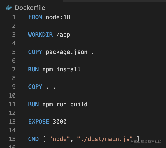Screen dimensions: 166x148
Task: Click the "node" string on line 15
Action: [x=59, y=139]
